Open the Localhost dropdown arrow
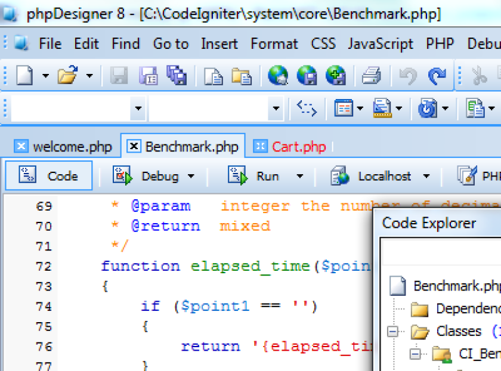This screenshot has width=501, height=371. pyautogui.click(x=426, y=176)
